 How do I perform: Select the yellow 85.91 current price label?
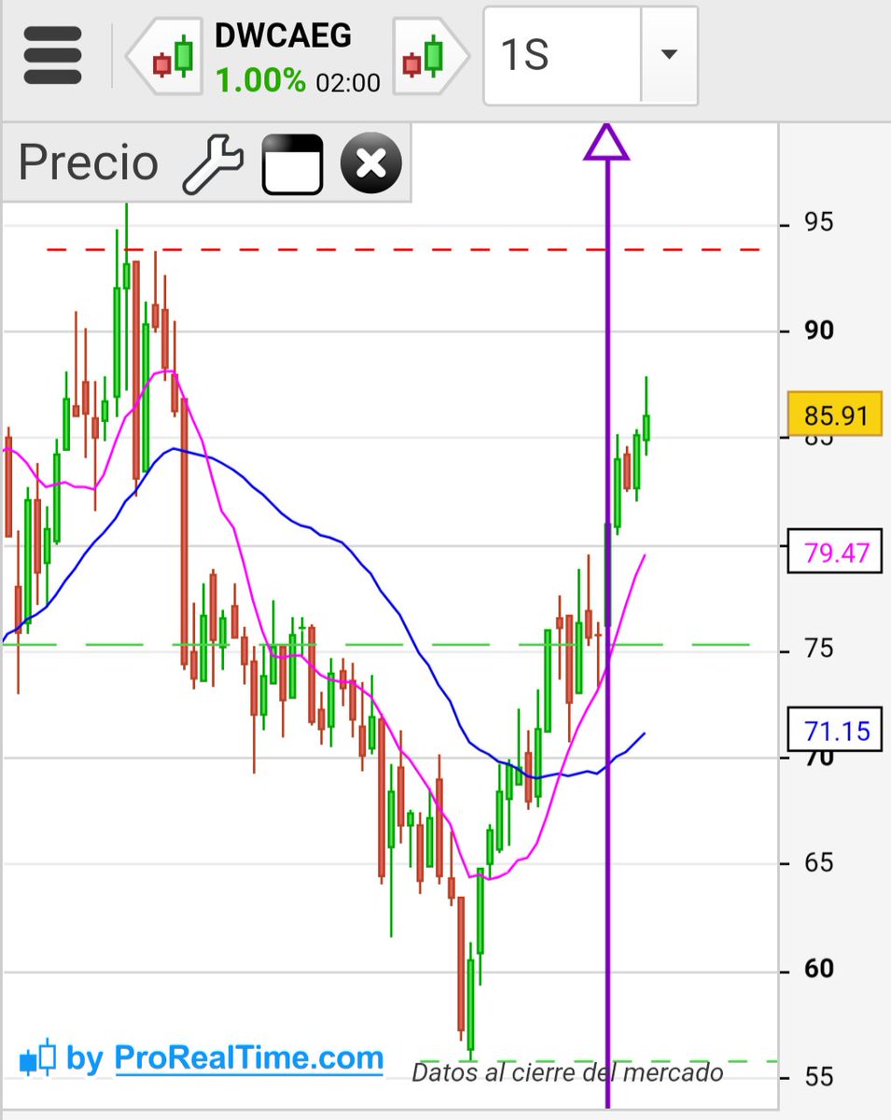tap(835, 415)
